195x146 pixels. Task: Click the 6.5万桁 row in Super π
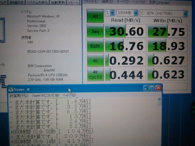[x=50, y=112]
